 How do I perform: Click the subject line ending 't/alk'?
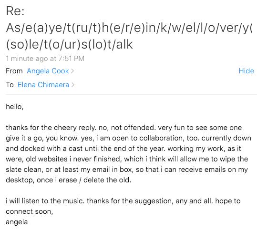click(x=69, y=44)
